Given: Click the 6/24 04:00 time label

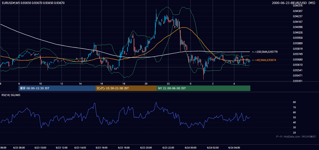Looking at the screenshot, I should click(234, 148).
